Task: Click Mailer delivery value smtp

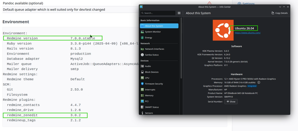Action: 74,69
